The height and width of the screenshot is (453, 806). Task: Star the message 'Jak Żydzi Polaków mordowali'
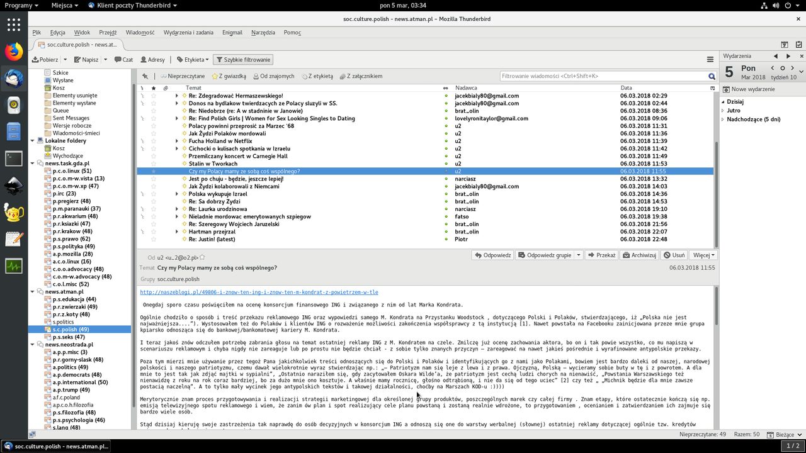coord(153,133)
